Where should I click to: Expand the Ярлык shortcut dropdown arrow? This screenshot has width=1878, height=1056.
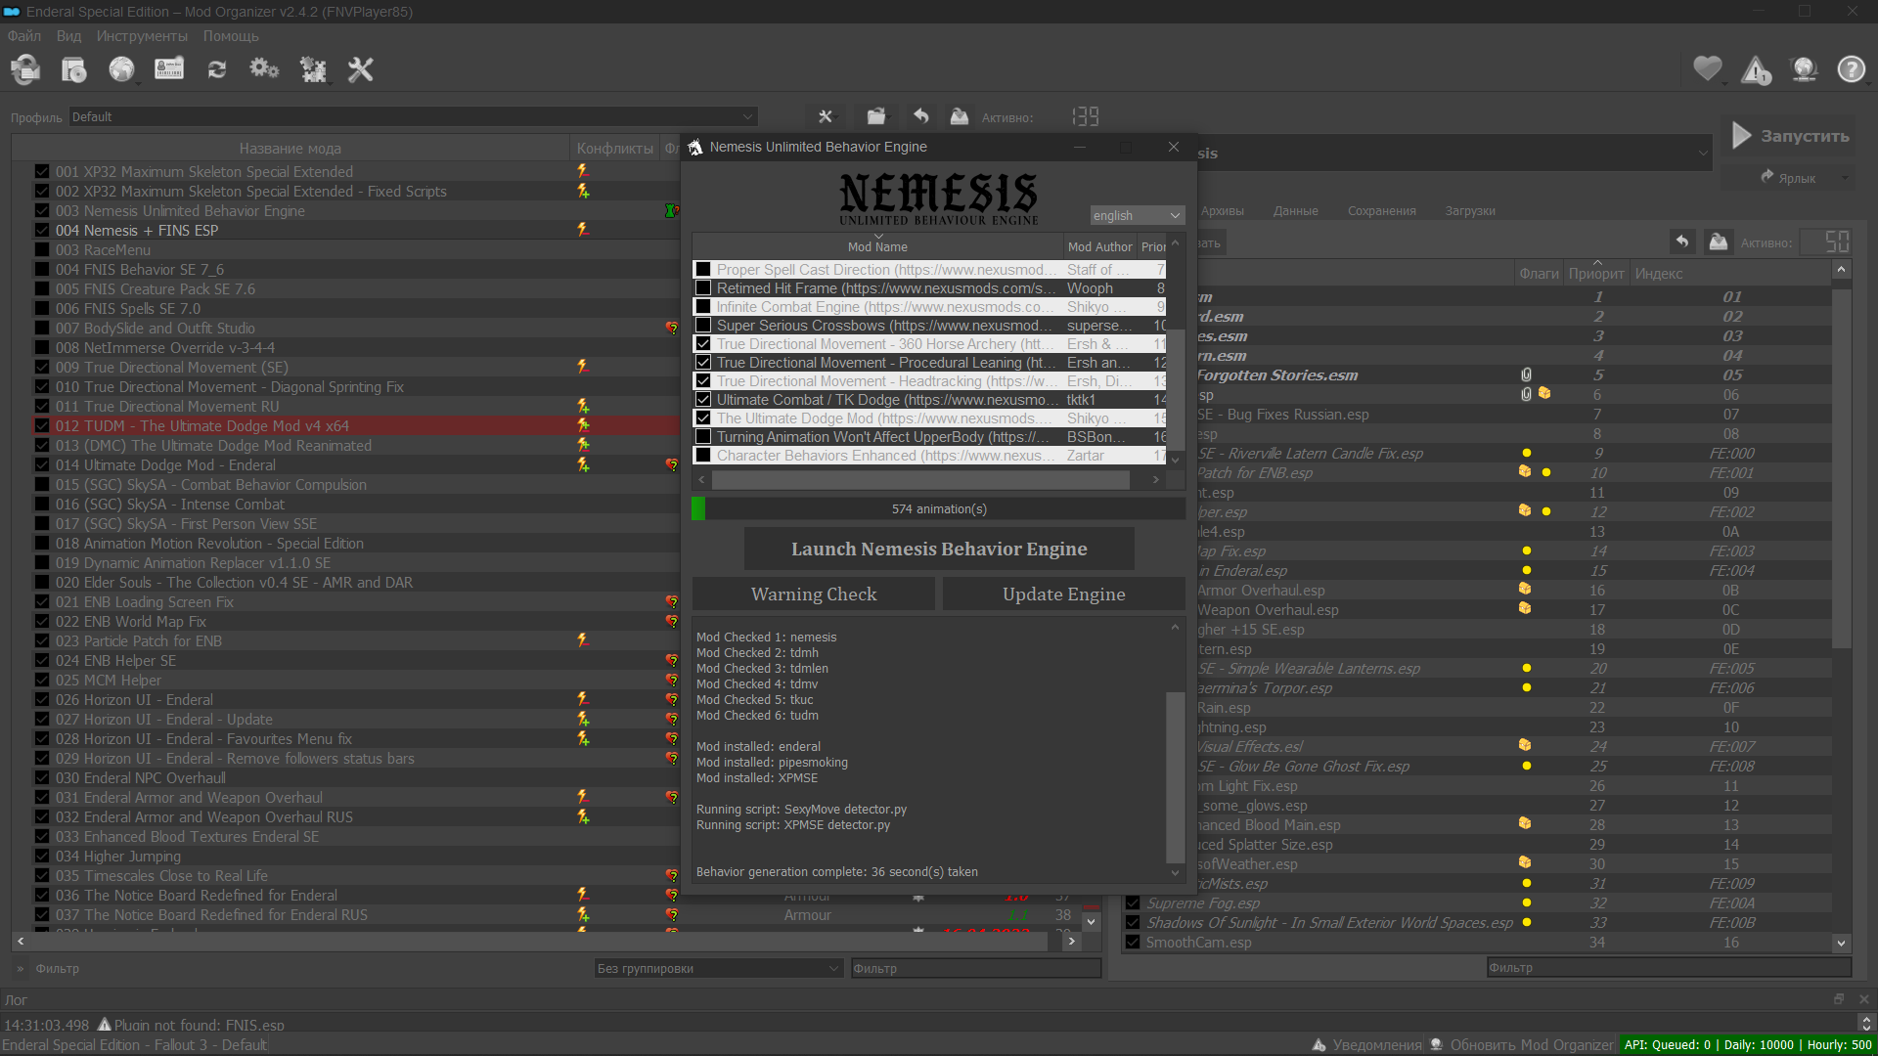(x=1845, y=178)
